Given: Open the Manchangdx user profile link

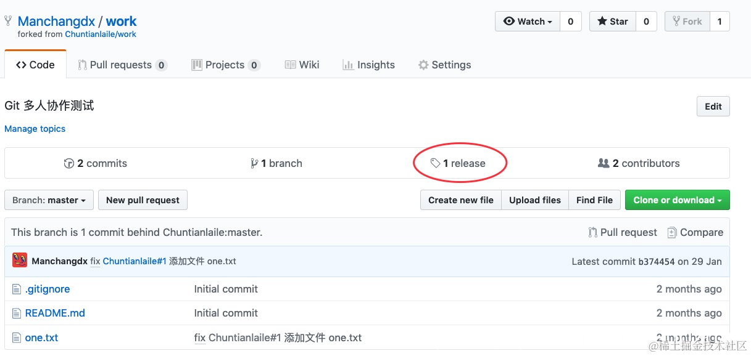Looking at the screenshot, I should click(56, 21).
